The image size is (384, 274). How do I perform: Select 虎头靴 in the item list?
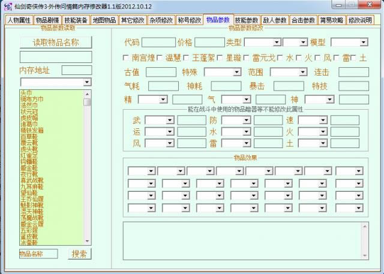[29, 149]
